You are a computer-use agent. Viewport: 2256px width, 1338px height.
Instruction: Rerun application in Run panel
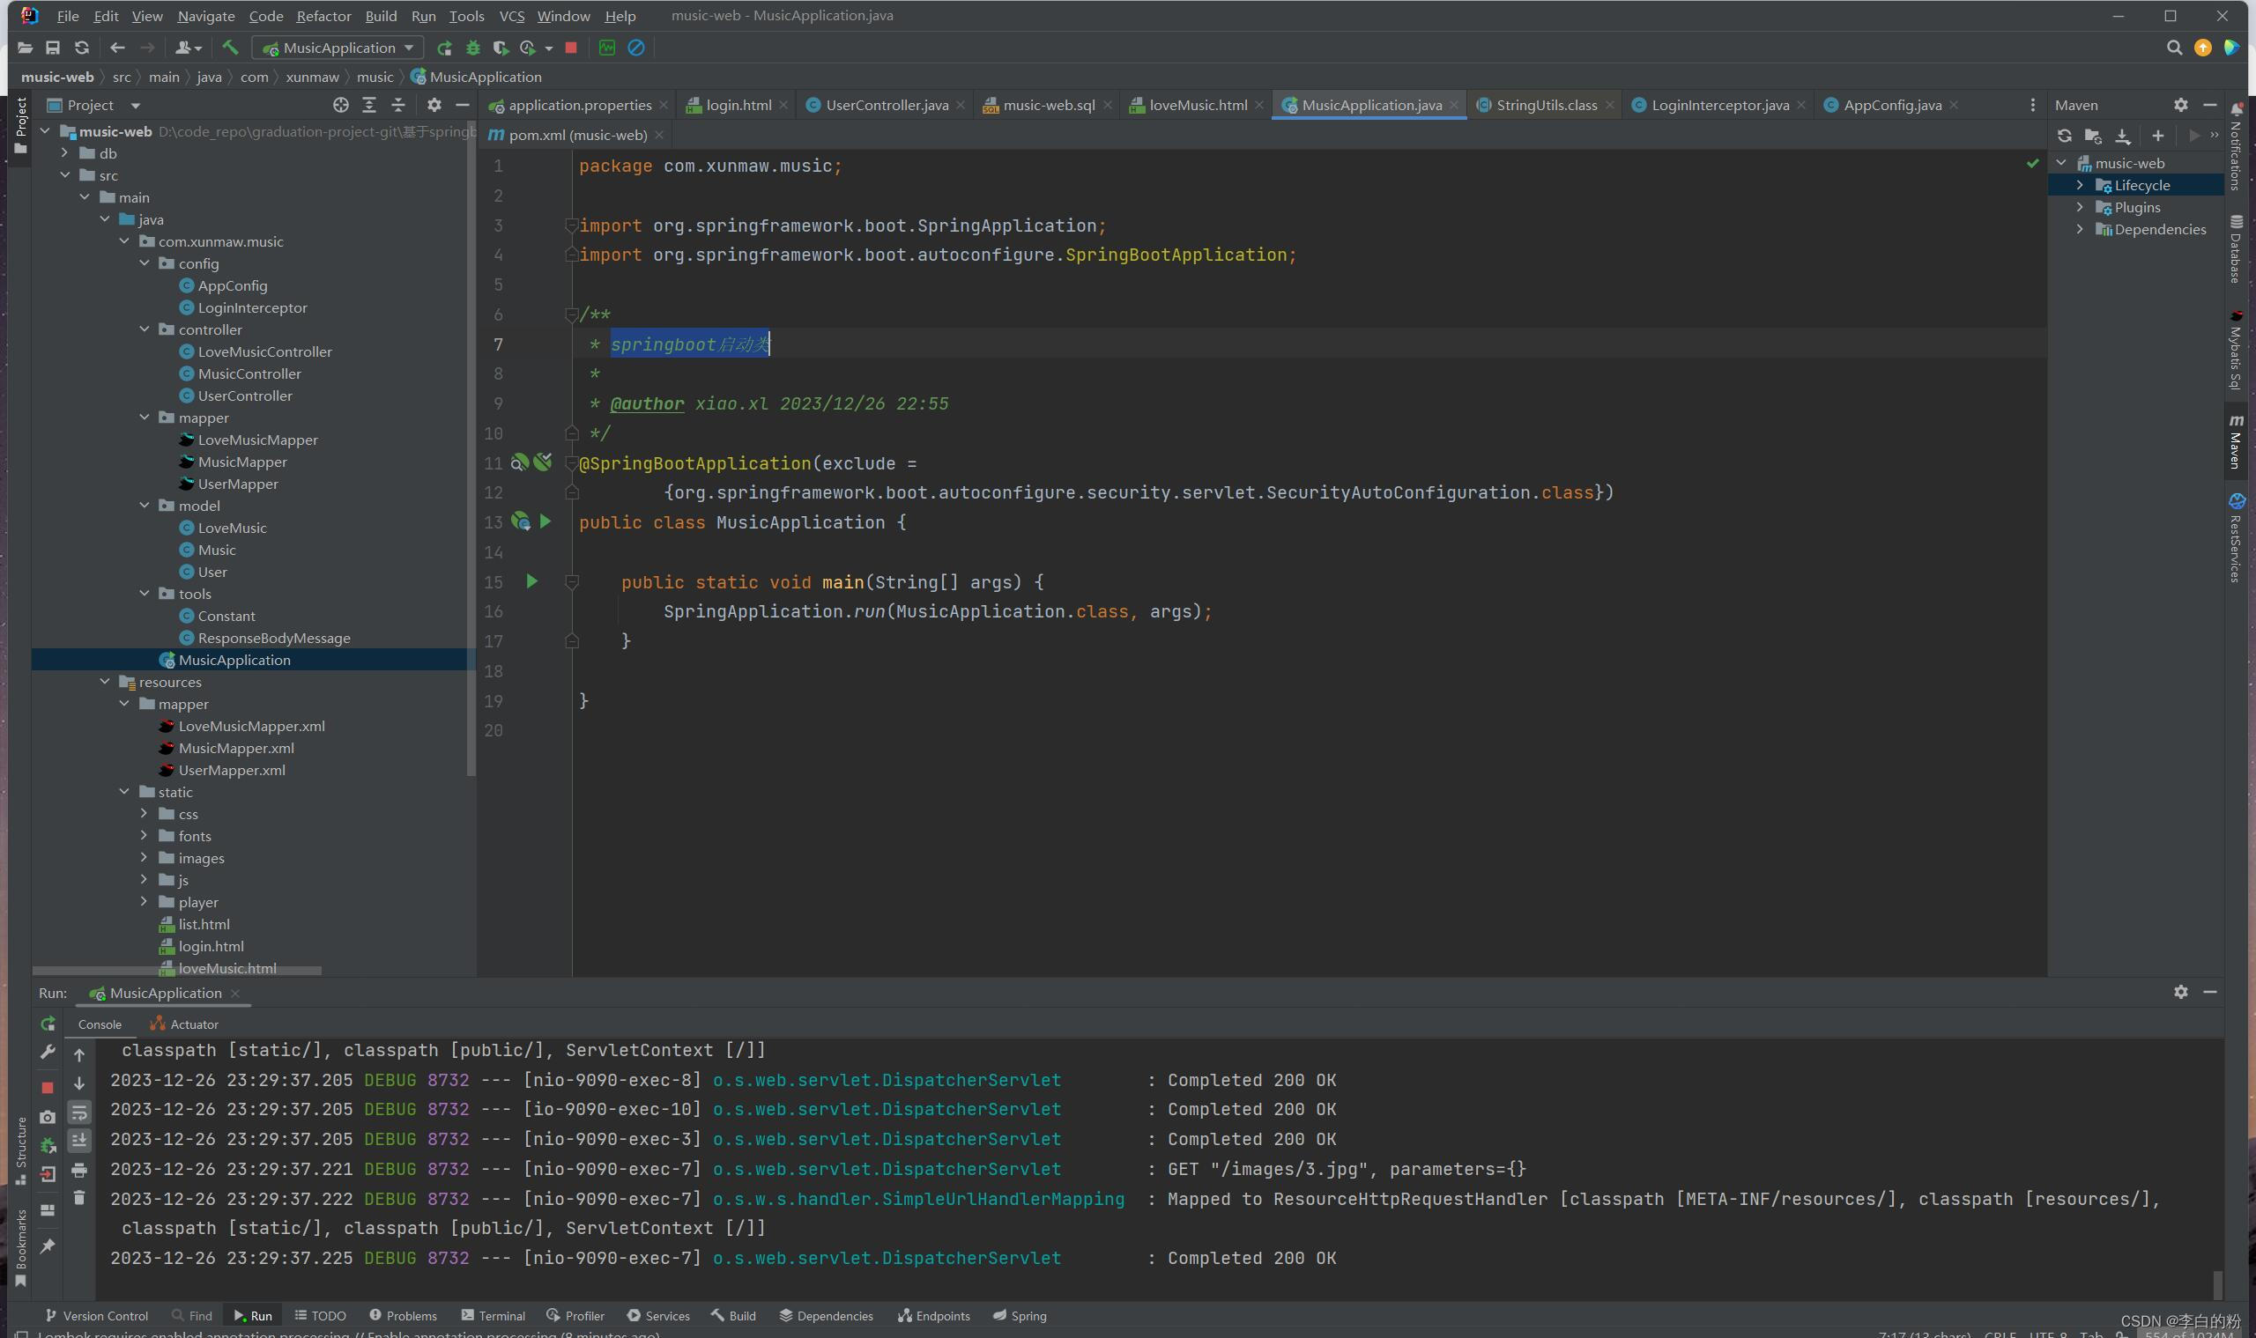[48, 1024]
